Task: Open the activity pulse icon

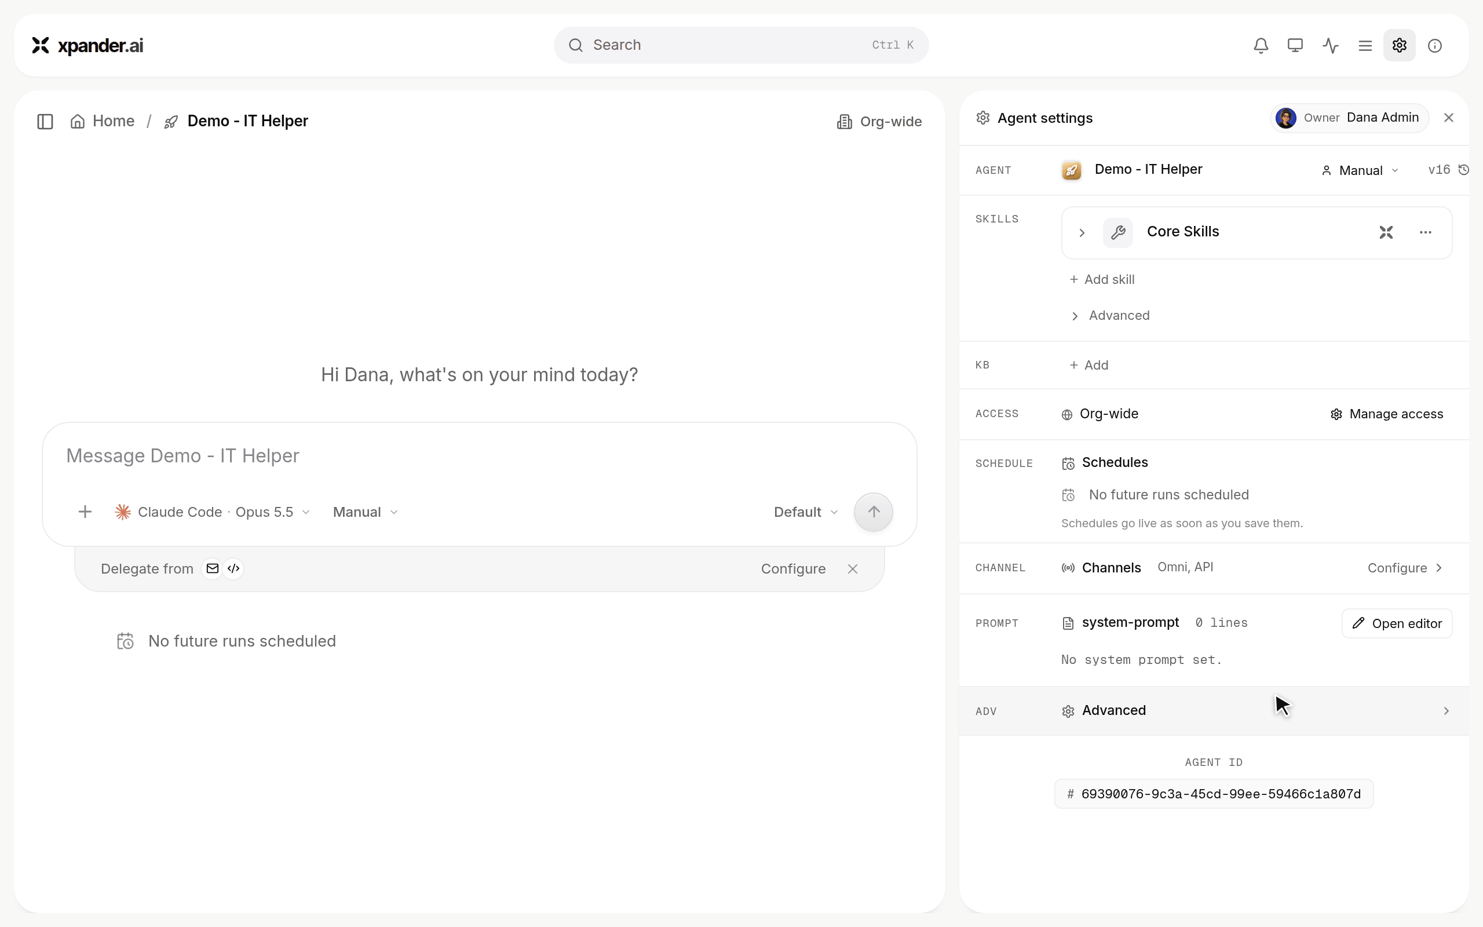Action: 1330,45
